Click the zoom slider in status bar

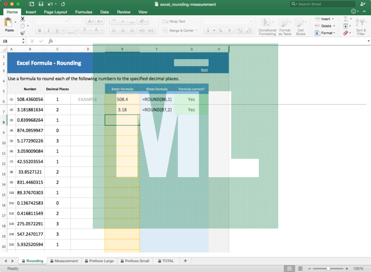(x=328, y=268)
